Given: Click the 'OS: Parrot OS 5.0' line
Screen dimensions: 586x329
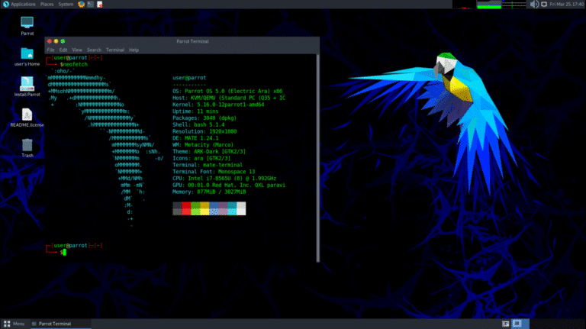Looking at the screenshot, I should [x=229, y=92].
